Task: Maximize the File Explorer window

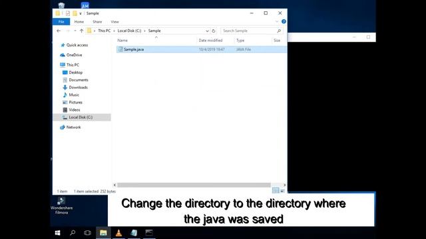Action: pyautogui.click(x=266, y=13)
